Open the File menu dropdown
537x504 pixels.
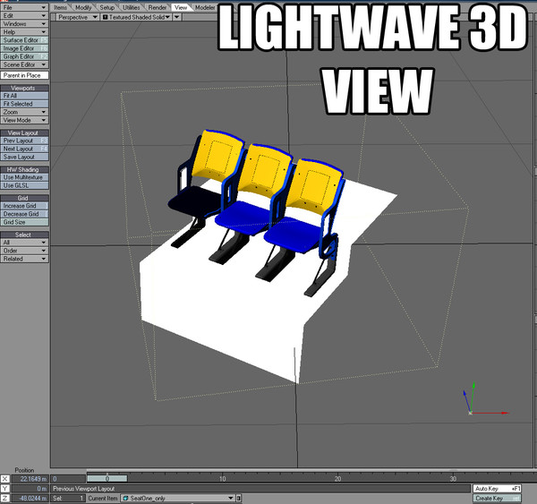(x=24, y=7)
